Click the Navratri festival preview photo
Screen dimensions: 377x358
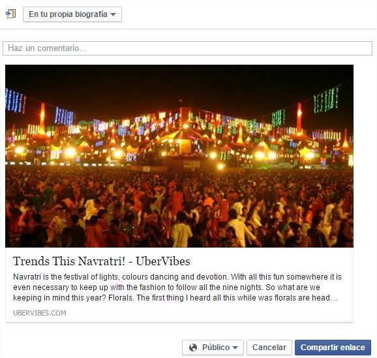(x=179, y=155)
